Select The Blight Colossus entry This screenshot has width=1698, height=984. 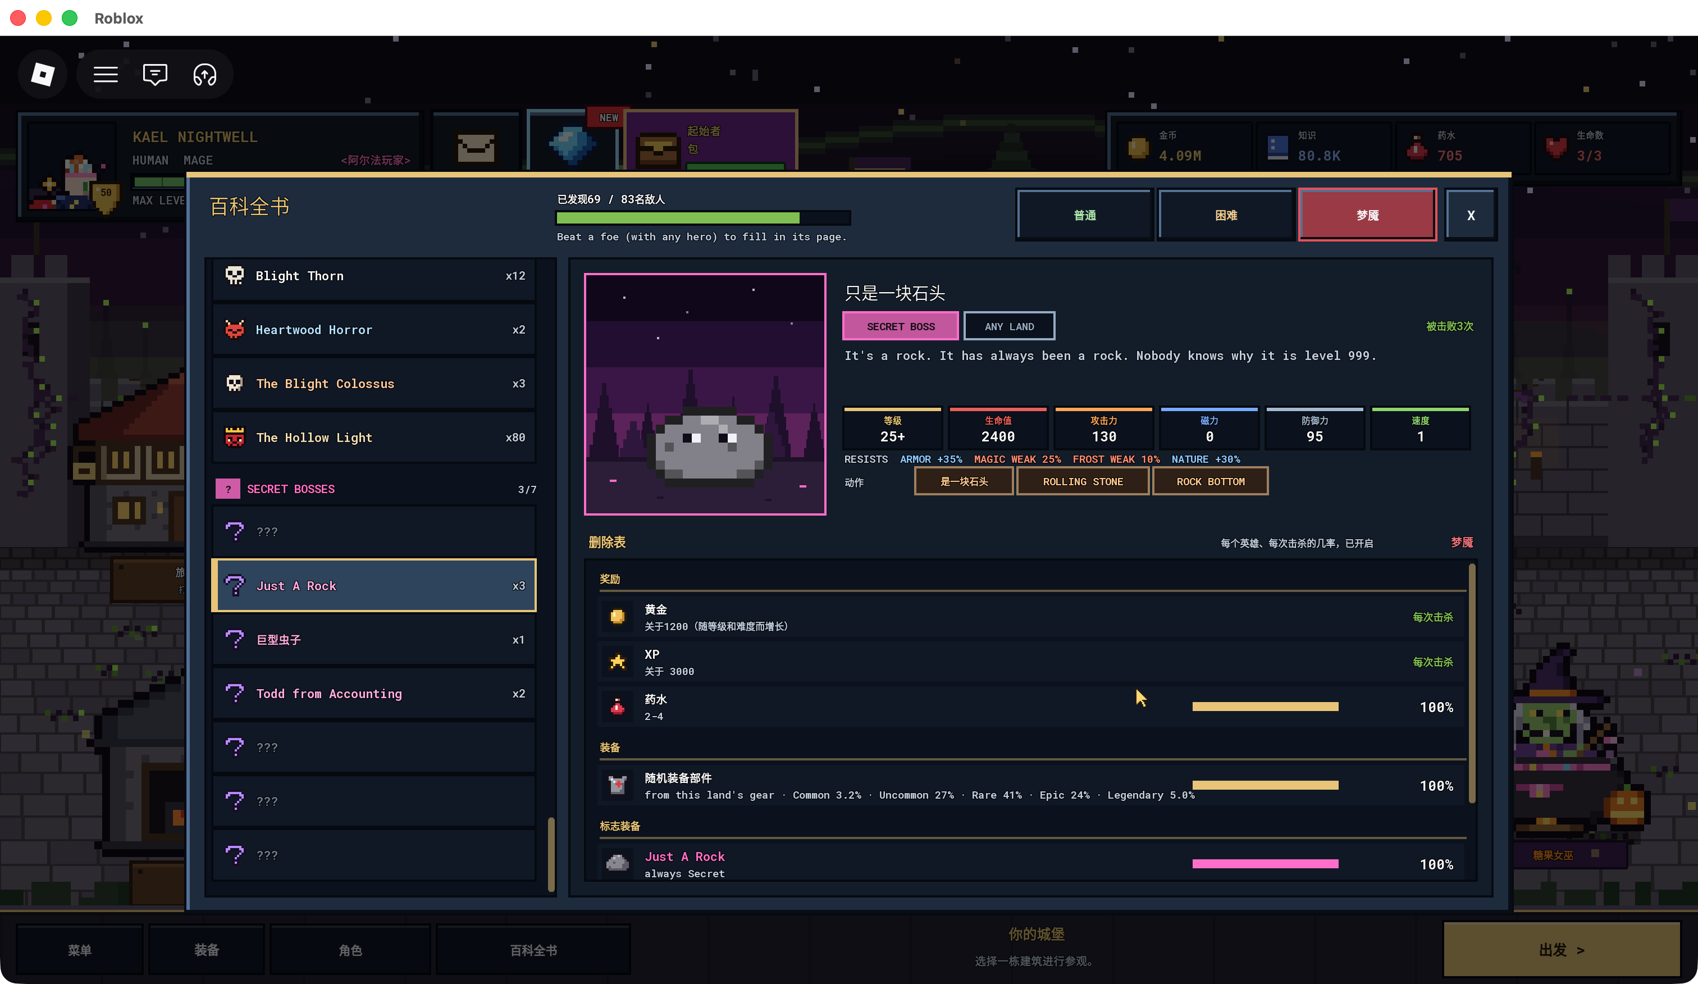374,384
